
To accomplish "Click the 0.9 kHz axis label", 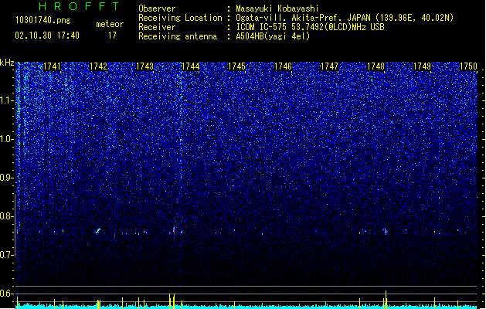I will click(7, 178).
